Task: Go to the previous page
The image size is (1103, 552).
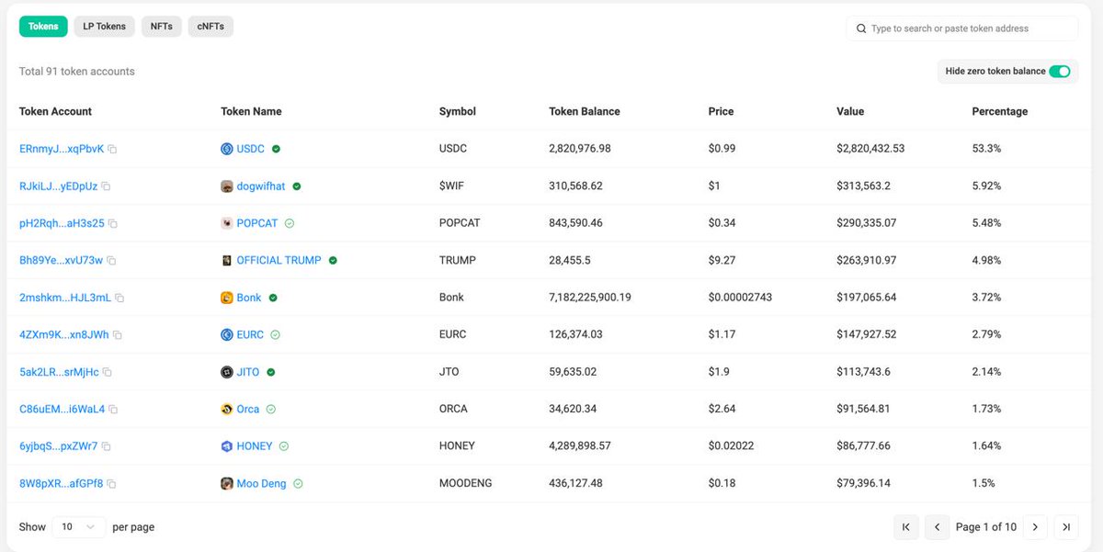Action: click(937, 527)
